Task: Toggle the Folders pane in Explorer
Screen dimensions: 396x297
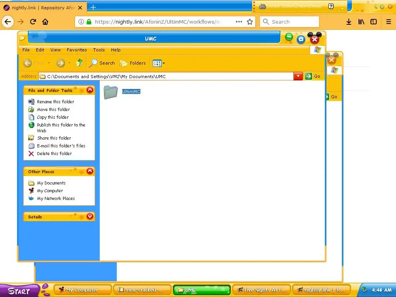Action: click(133, 63)
